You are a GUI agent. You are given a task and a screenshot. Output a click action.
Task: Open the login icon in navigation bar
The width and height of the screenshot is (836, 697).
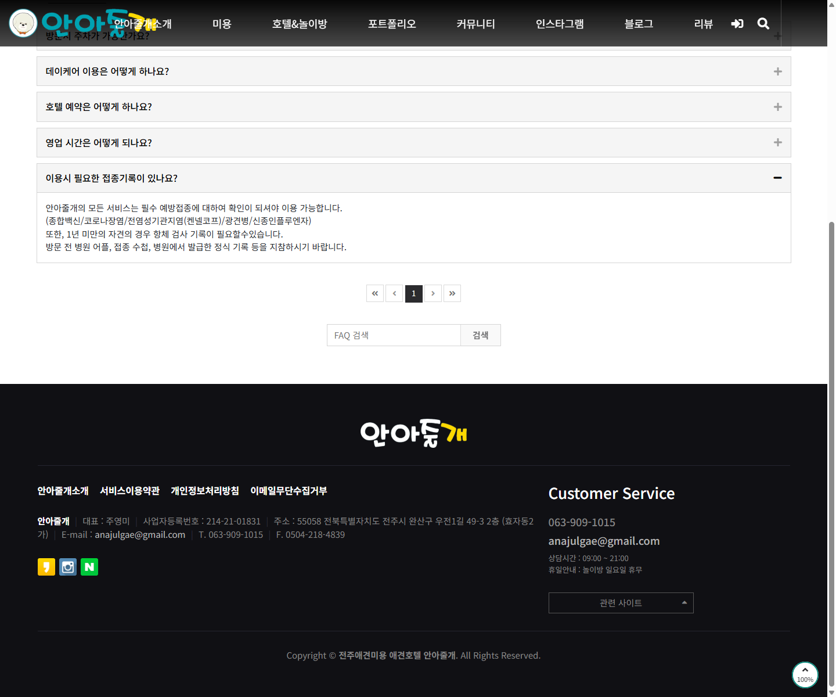coord(737,24)
